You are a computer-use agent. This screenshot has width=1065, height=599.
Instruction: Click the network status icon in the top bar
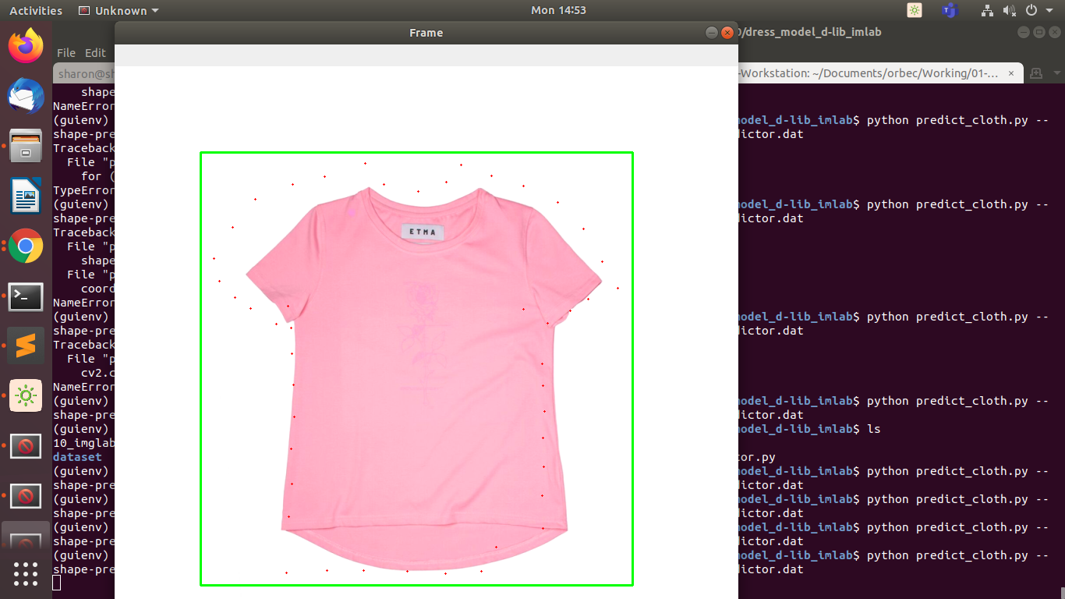click(987, 10)
